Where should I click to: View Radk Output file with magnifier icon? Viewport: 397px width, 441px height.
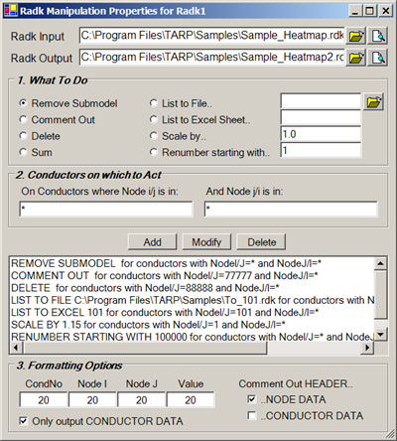[378, 58]
